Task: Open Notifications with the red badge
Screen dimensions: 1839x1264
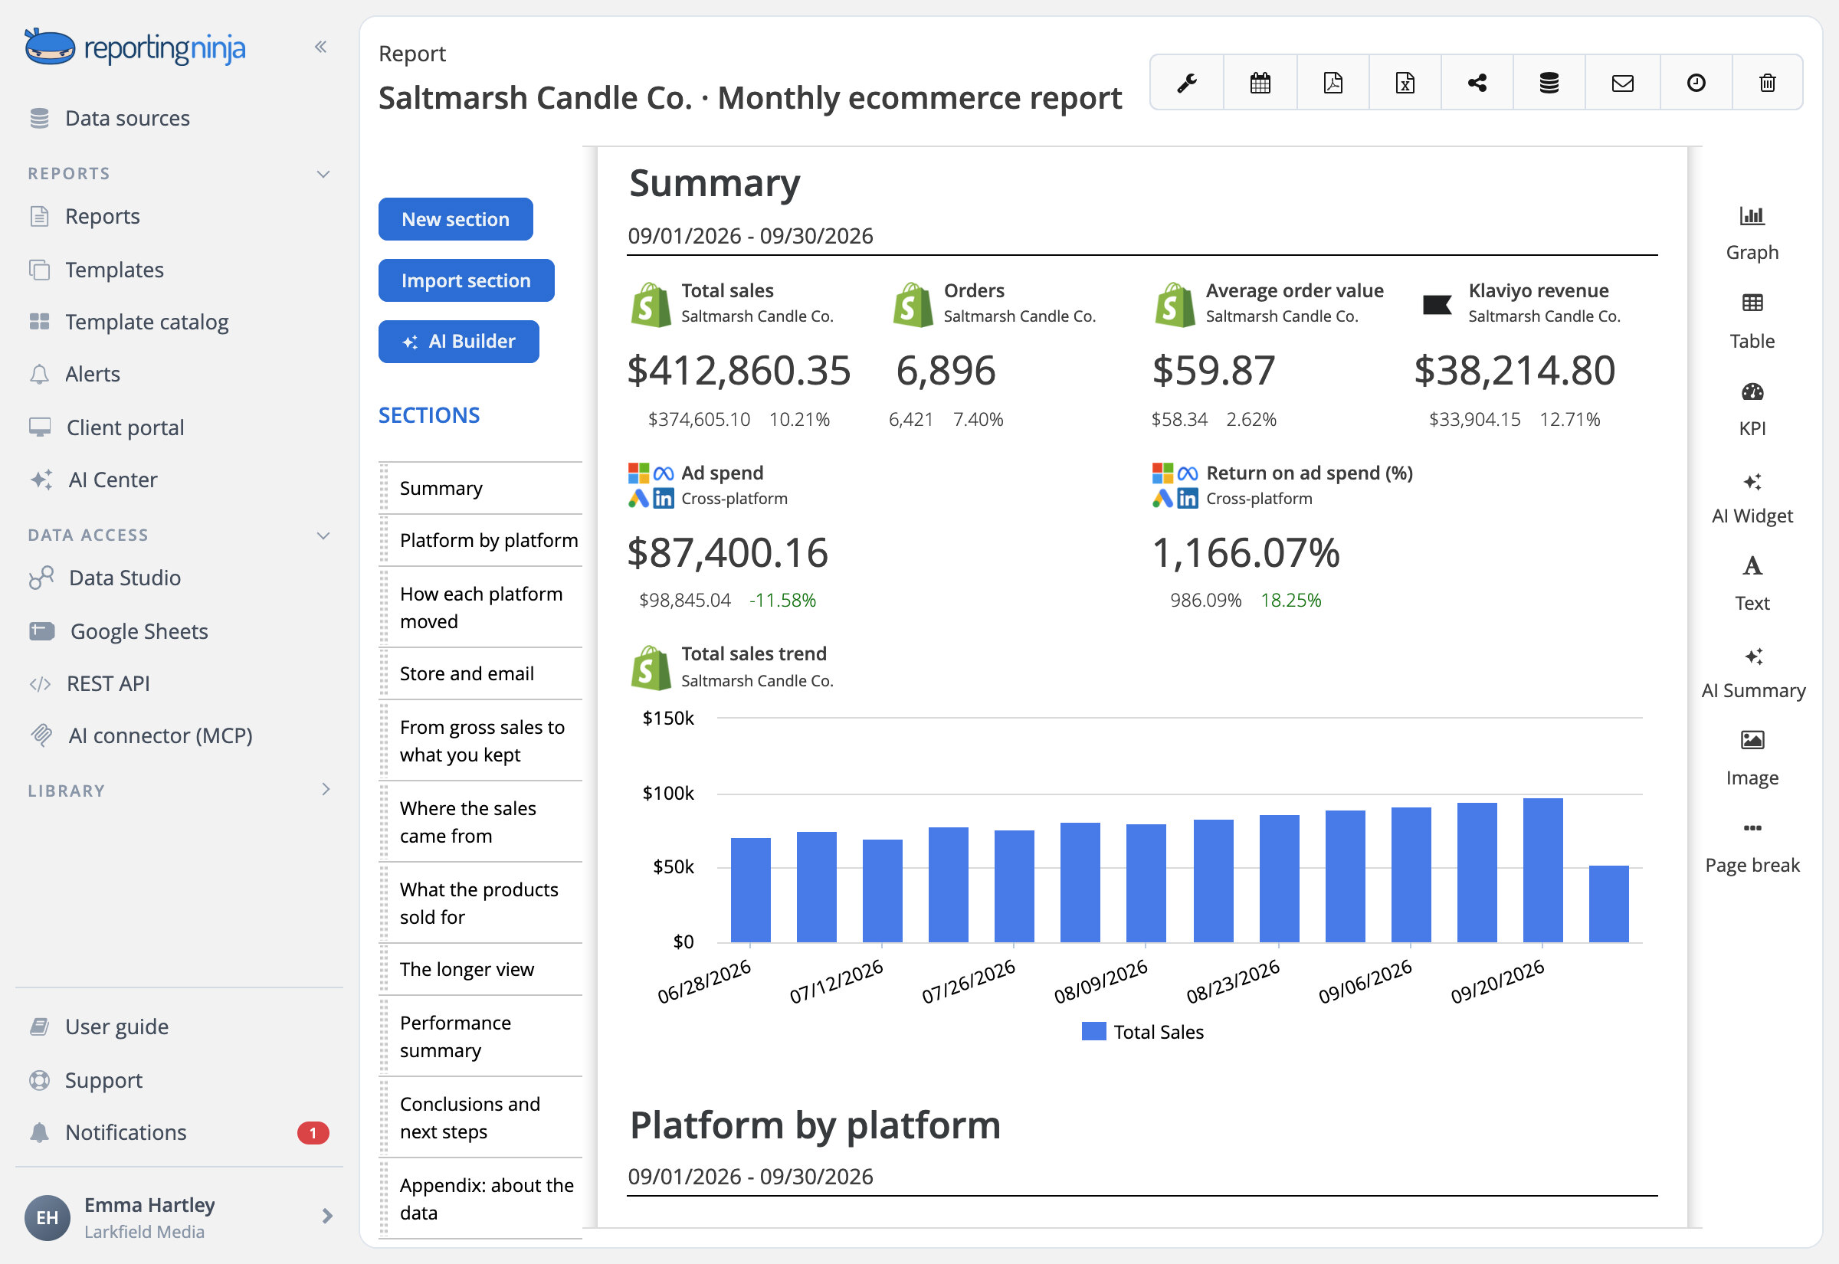Action: pyautogui.click(x=179, y=1131)
